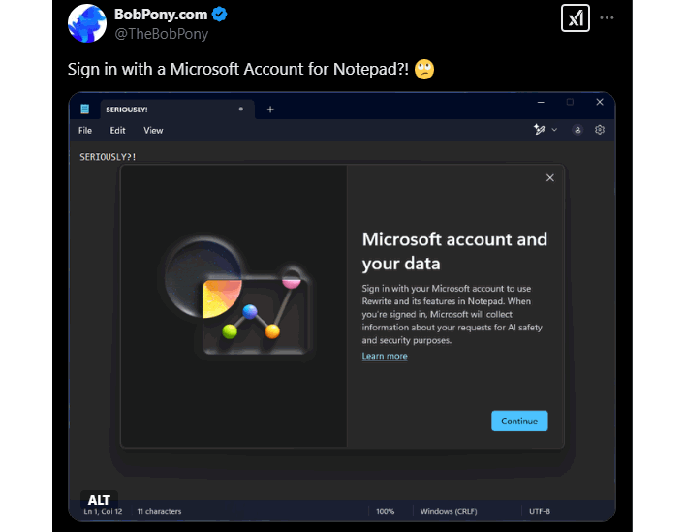Image resolution: width=686 pixels, height=532 pixels.
Task: Click BobPony's profile avatar
Action: (x=87, y=23)
